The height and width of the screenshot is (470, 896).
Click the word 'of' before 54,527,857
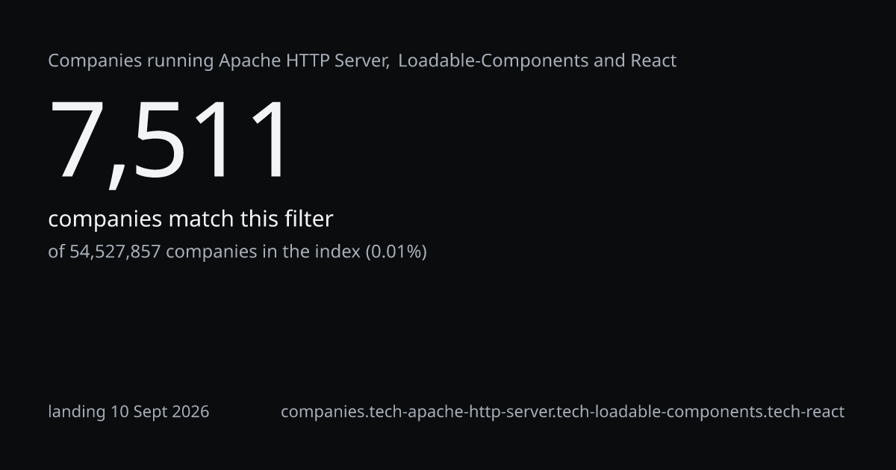tap(57, 251)
